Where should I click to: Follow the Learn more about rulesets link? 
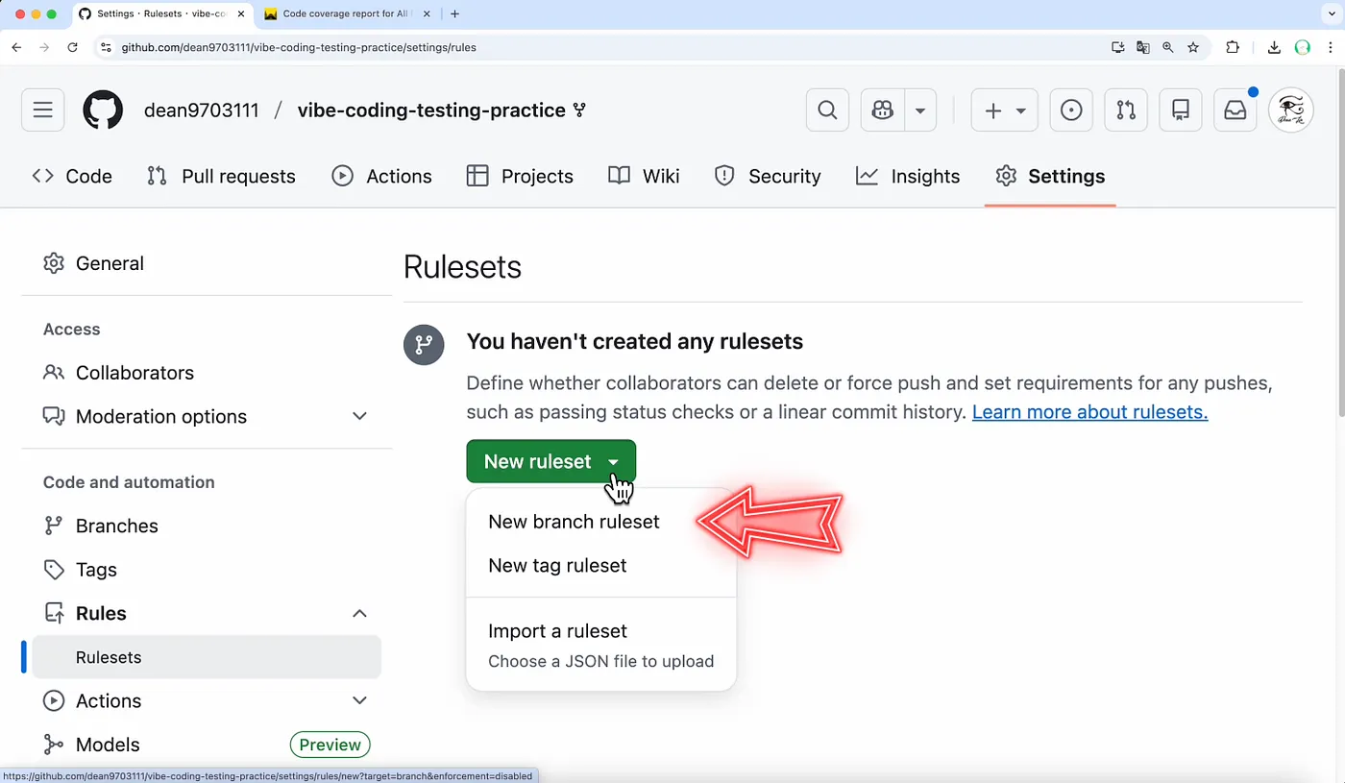coord(1089,412)
